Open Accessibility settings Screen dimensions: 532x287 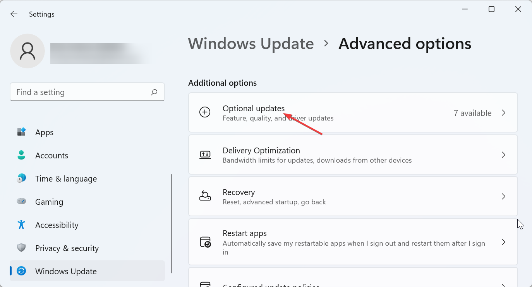(x=87, y=225)
